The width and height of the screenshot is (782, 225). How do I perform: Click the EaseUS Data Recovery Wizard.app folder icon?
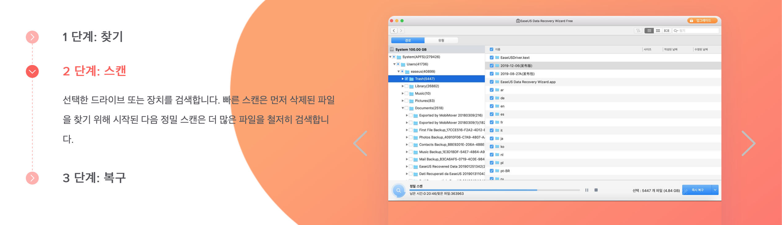pos(497,82)
